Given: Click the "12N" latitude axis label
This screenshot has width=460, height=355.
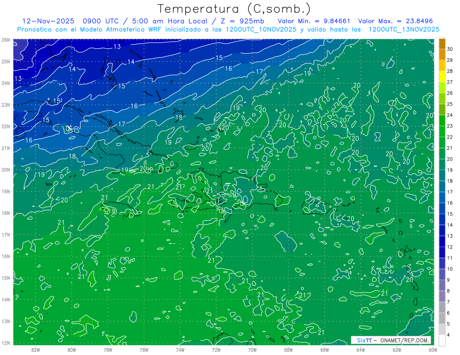Looking at the screenshot, I should click(6, 343).
